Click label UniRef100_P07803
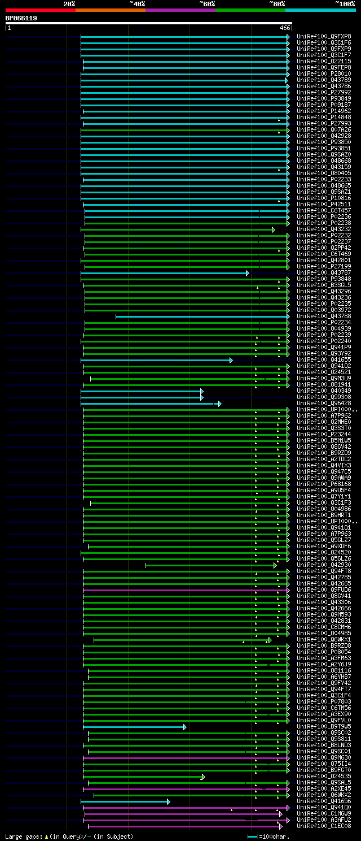Viewport: 361px width, 841px height. click(324, 702)
